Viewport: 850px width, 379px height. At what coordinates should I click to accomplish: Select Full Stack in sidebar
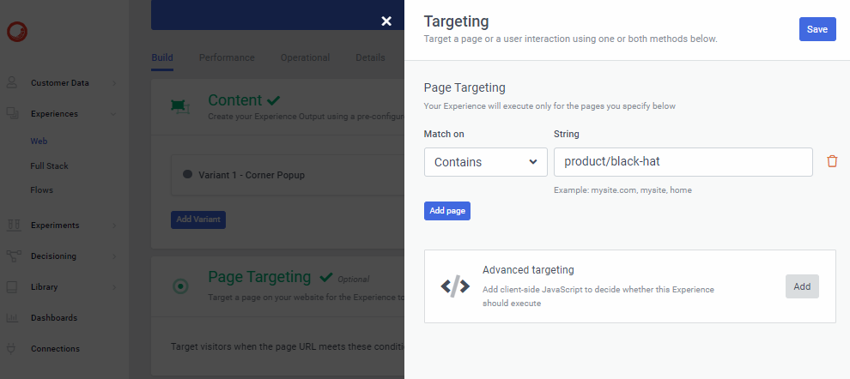pos(49,165)
